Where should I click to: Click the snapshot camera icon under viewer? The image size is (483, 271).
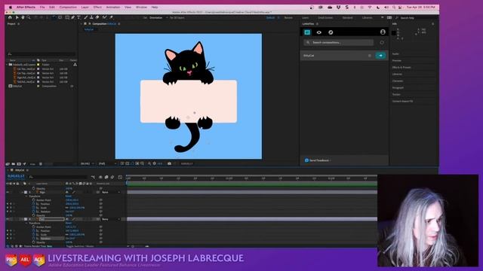pyautogui.click(x=169, y=163)
